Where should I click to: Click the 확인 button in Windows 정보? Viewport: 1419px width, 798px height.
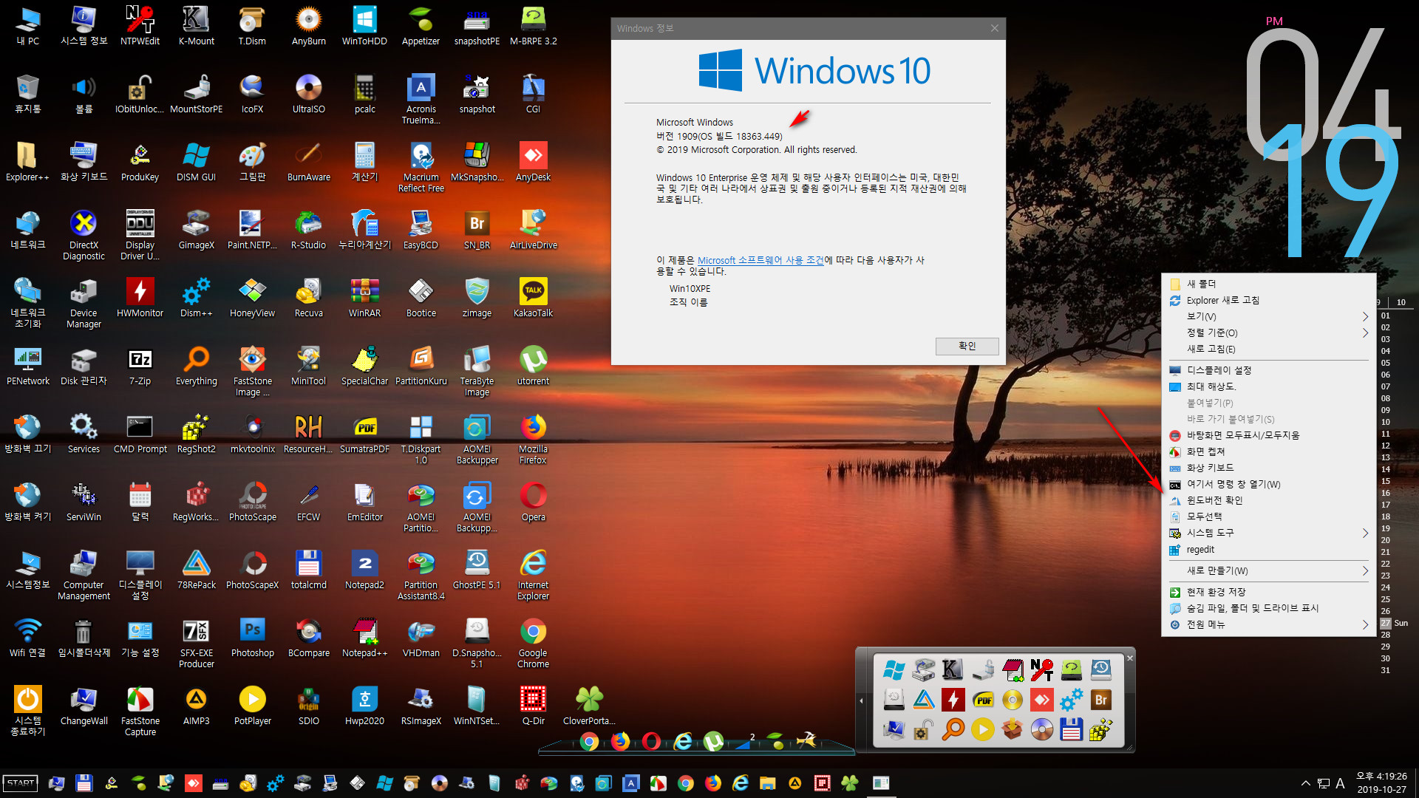point(967,346)
